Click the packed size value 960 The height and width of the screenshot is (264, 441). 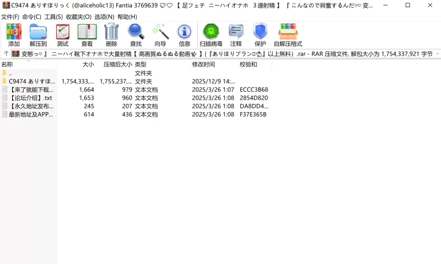pos(127,98)
